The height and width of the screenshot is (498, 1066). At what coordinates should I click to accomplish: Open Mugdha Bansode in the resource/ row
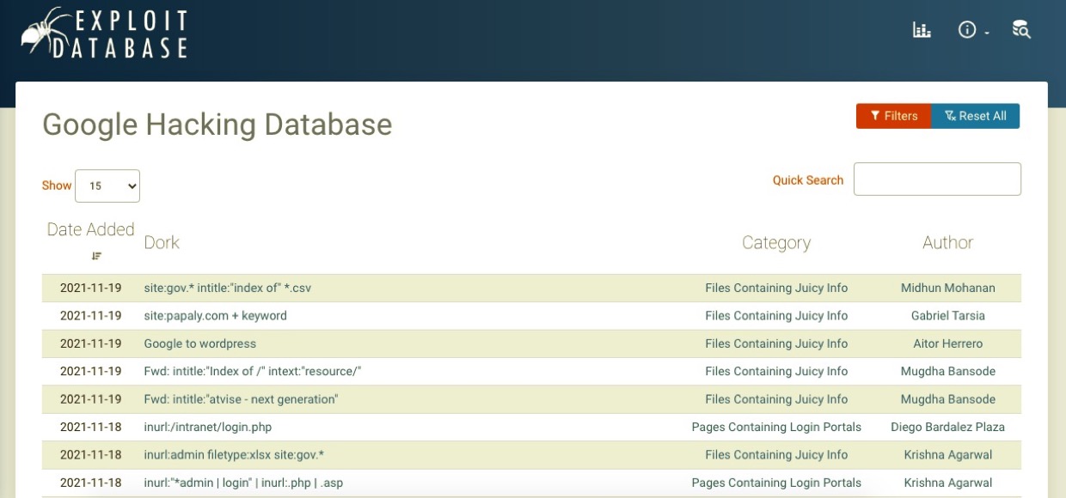tap(947, 371)
